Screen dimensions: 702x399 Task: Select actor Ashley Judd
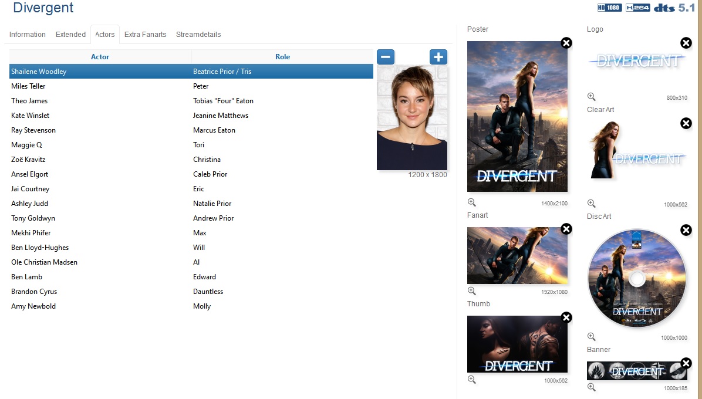coord(29,204)
